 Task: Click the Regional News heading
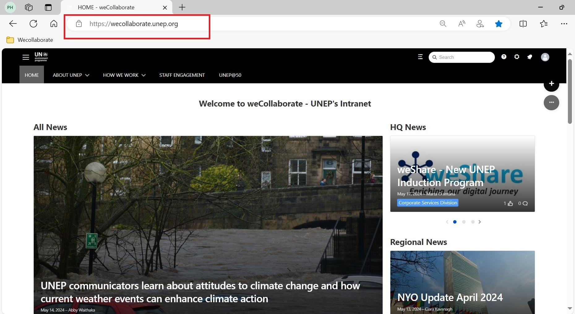click(418, 242)
